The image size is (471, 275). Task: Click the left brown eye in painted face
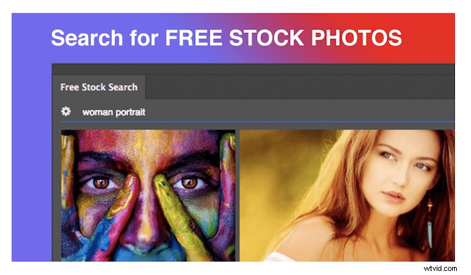coord(101,182)
